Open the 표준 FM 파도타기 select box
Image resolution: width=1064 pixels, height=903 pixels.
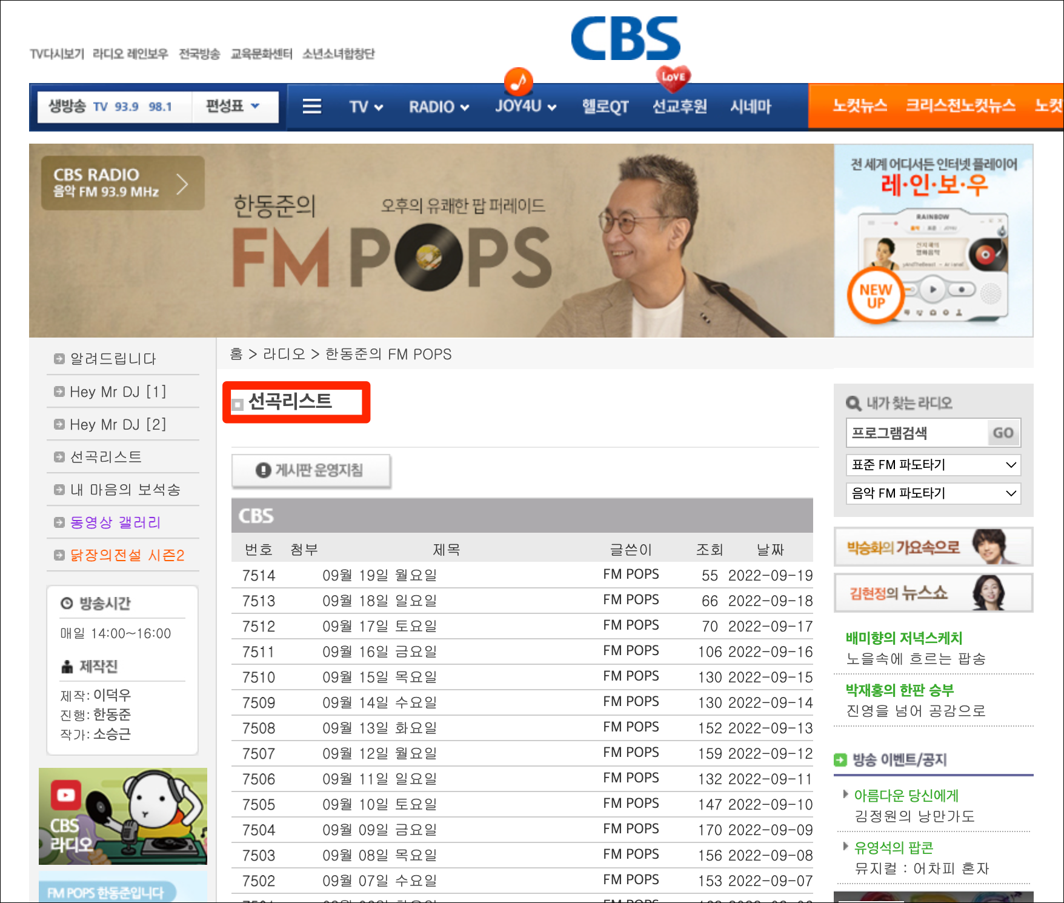coord(933,465)
